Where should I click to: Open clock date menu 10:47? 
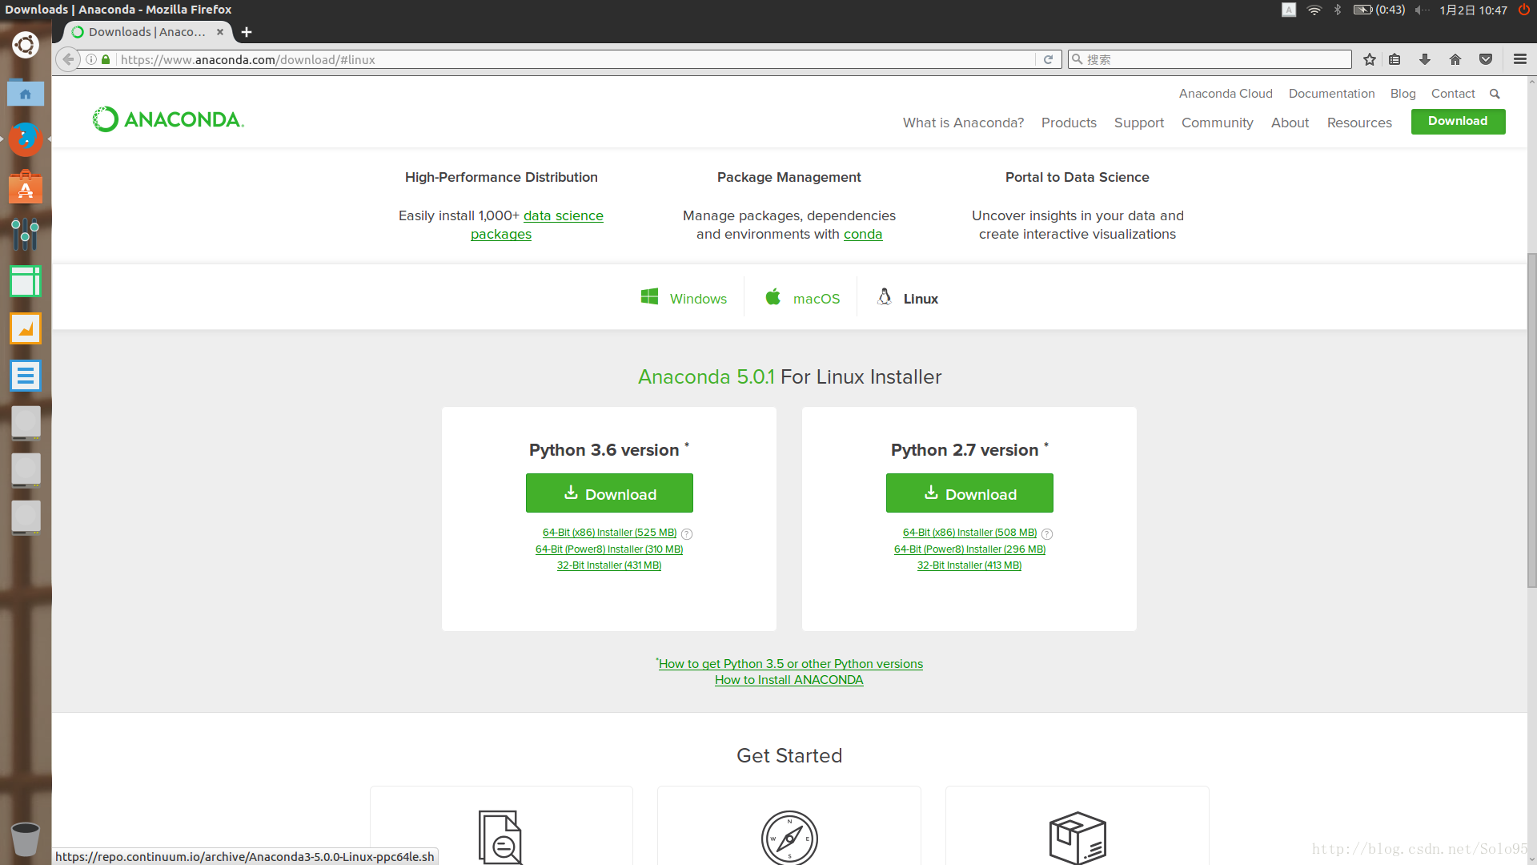coord(1473,10)
